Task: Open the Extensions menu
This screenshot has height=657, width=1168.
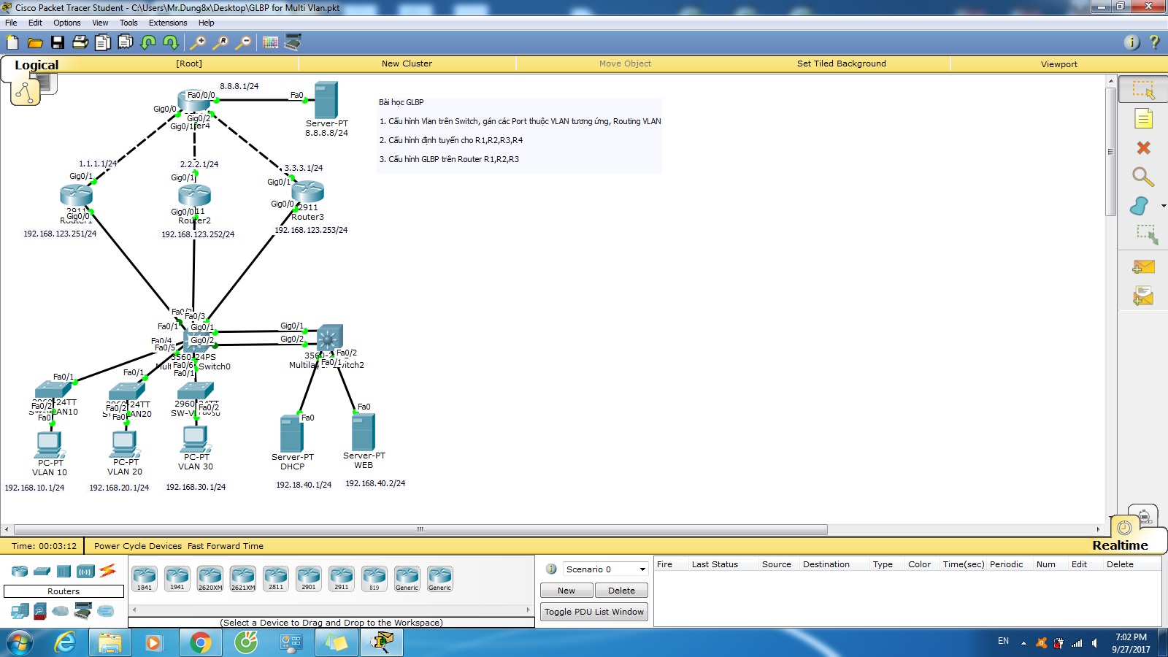Action: click(x=168, y=23)
